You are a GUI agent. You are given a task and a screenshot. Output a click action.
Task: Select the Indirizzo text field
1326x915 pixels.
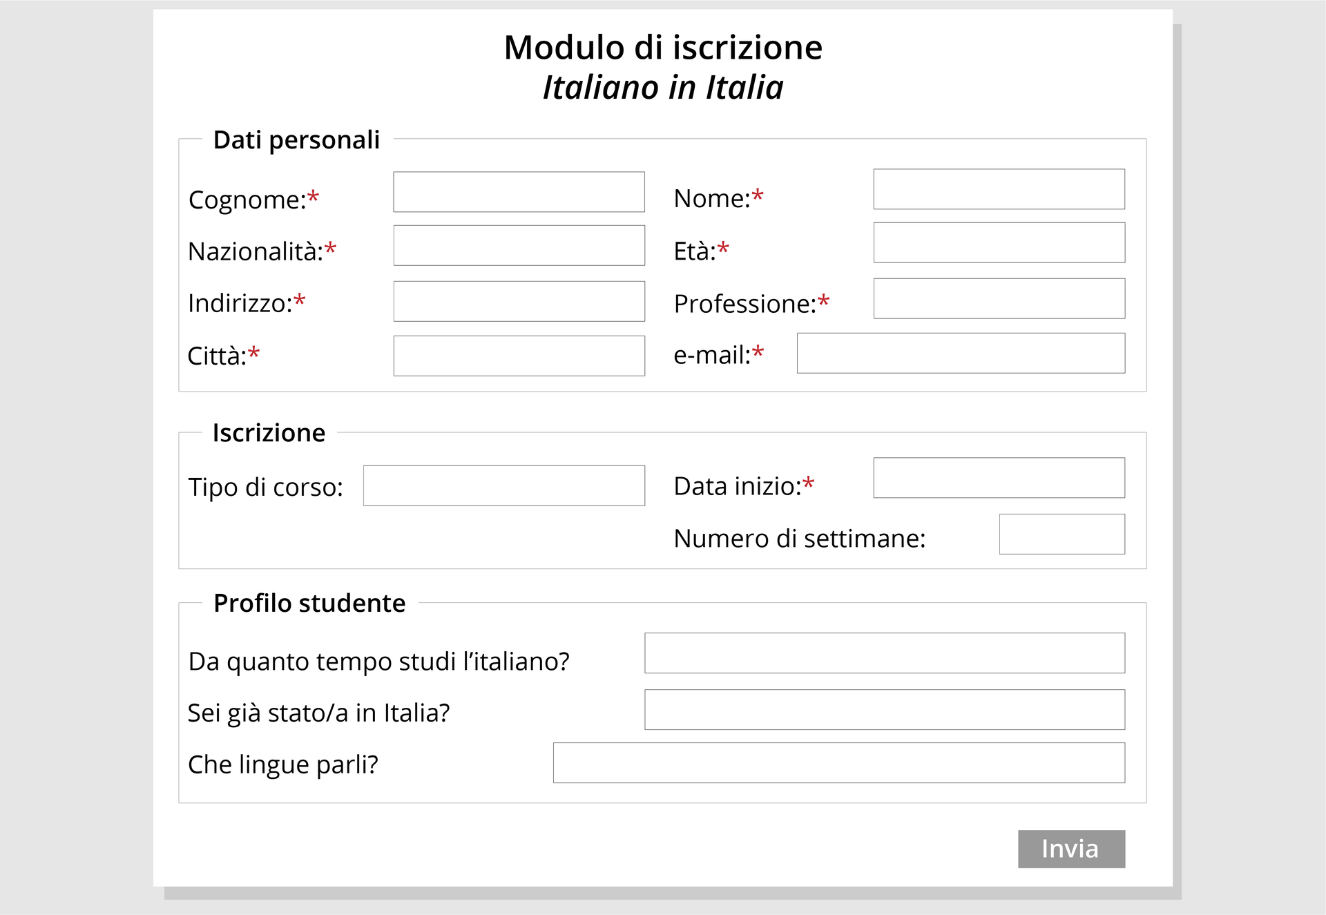tap(519, 301)
